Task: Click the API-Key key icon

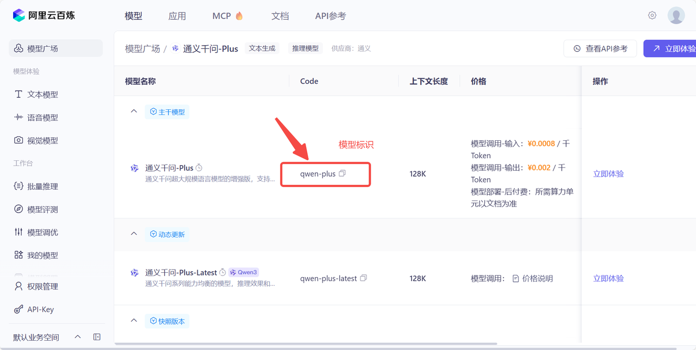Action: coord(18,309)
